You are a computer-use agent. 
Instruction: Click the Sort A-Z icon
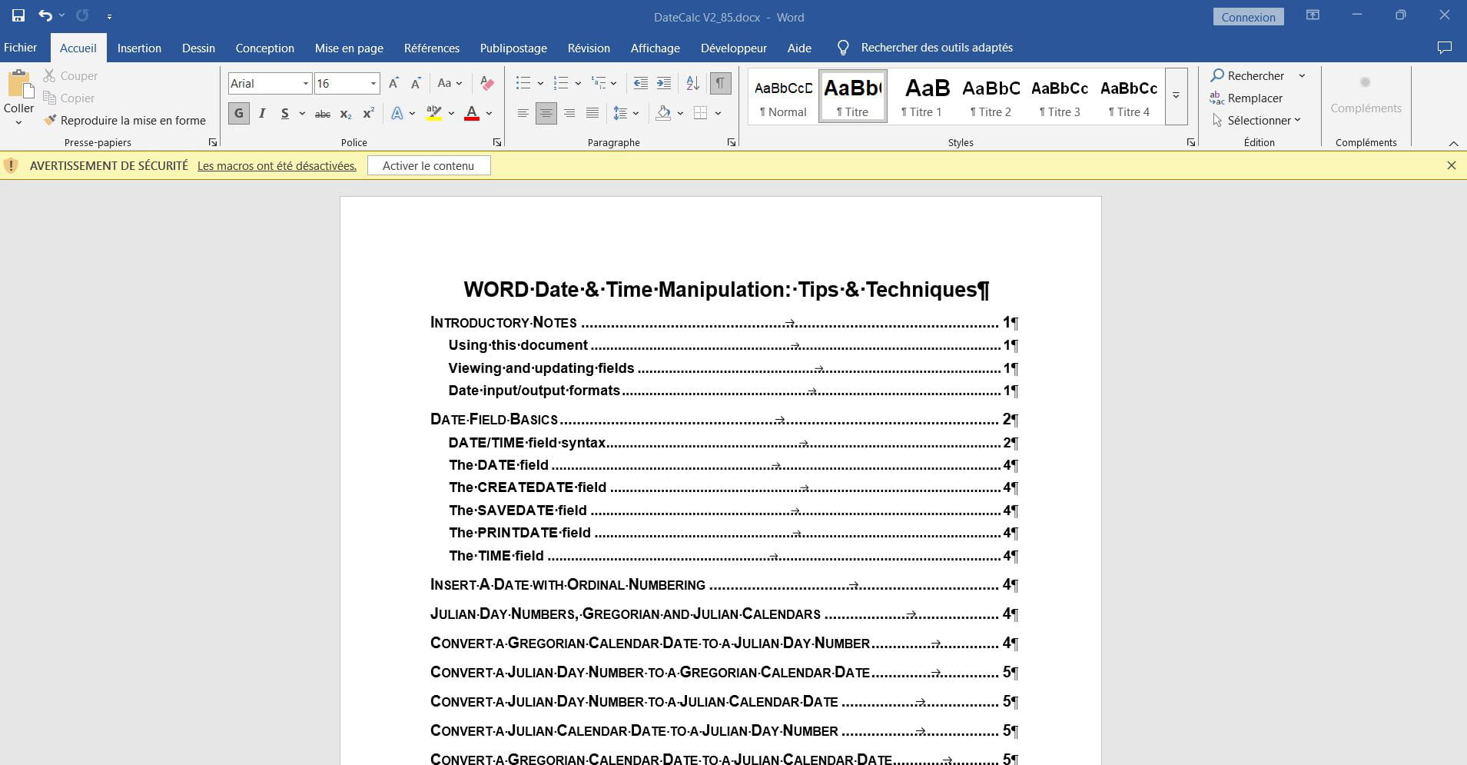click(x=692, y=83)
